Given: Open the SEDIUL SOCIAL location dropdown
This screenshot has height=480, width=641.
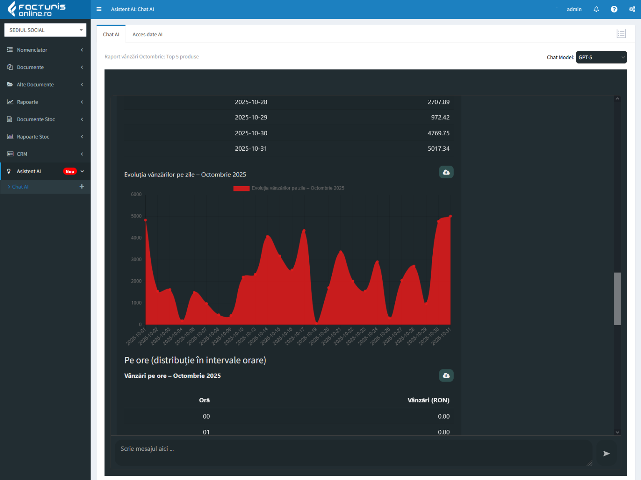Looking at the screenshot, I should click(x=45, y=30).
